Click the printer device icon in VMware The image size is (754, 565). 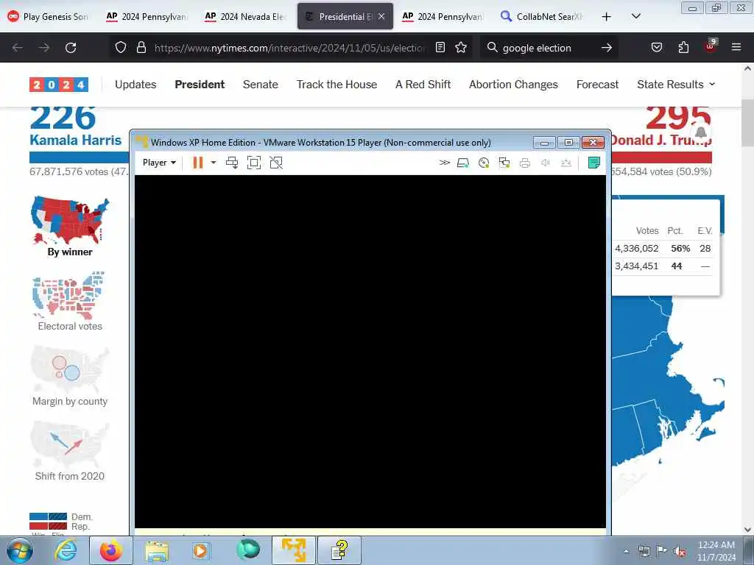[x=525, y=163]
